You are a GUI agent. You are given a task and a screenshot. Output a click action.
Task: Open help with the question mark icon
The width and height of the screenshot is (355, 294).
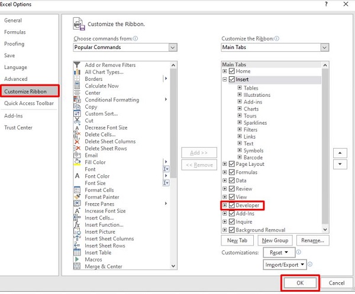[x=326, y=4]
